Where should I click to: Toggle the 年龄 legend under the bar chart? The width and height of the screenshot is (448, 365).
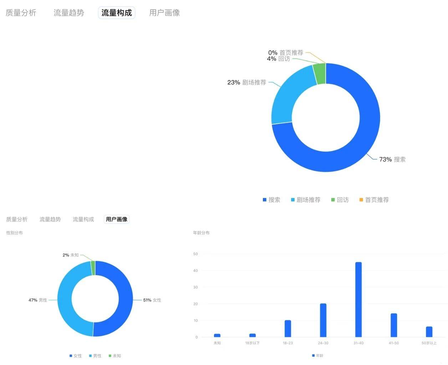(317, 356)
